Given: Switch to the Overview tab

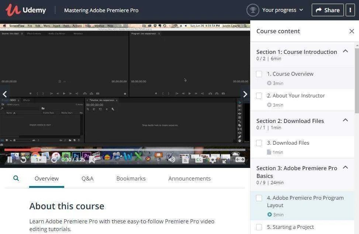Looking at the screenshot, I should (x=47, y=179).
